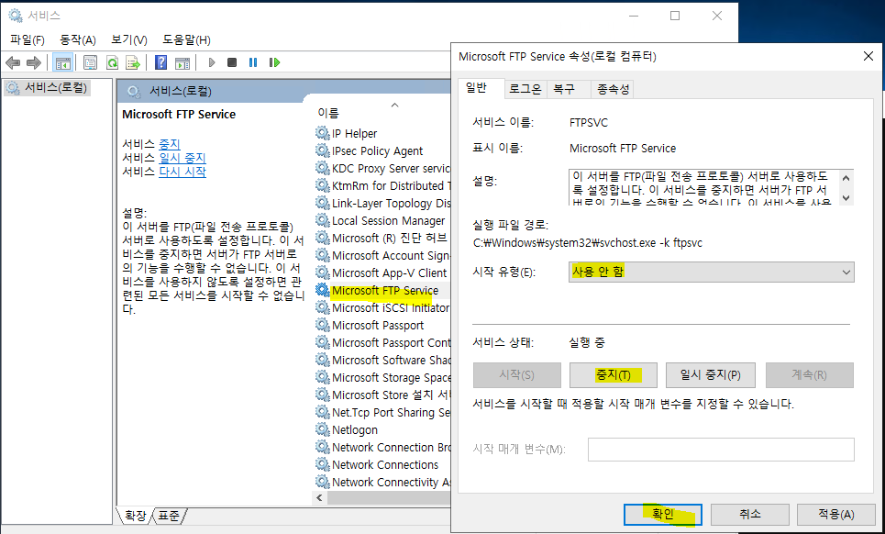
Task: Click description box scroll up arrow
Action: [x=846, y=178]
